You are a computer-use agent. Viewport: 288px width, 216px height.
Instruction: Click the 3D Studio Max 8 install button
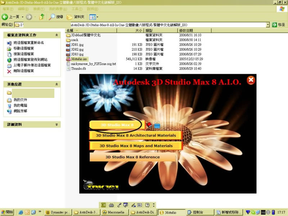[x=117, y=125]
